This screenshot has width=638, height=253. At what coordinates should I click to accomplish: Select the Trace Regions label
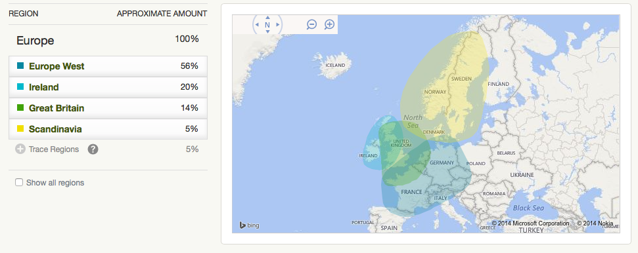(54, 149)
